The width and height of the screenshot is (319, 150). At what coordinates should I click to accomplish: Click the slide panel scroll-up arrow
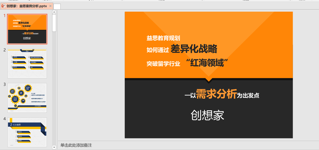click(x=54, y=12)
